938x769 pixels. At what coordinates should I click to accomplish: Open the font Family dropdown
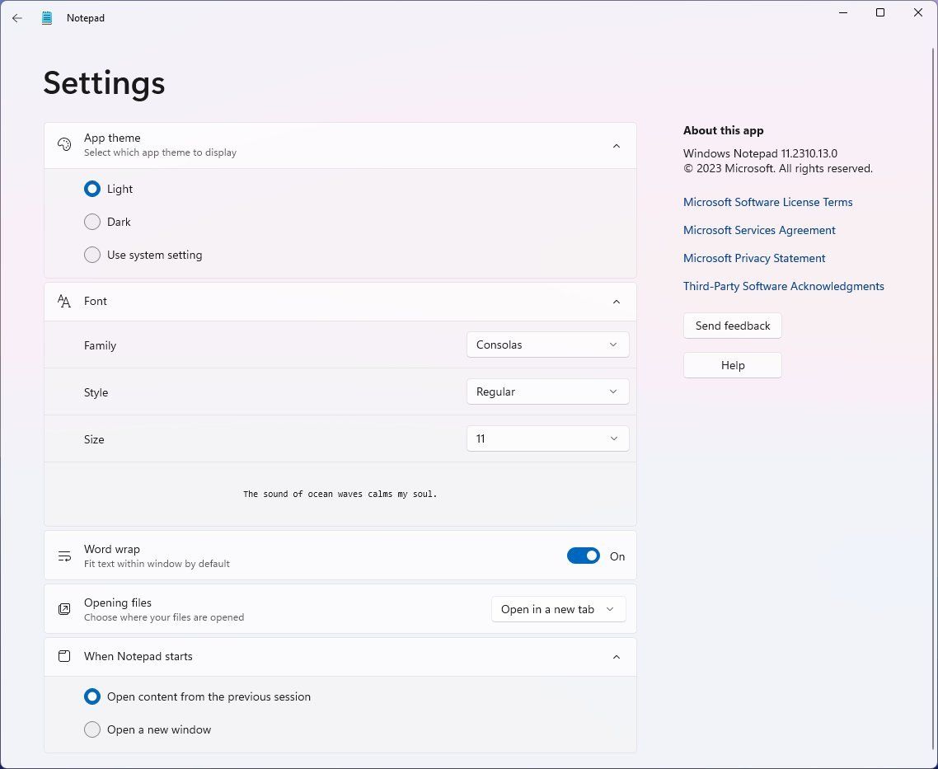pyautogui.click(x=547, y=345)
